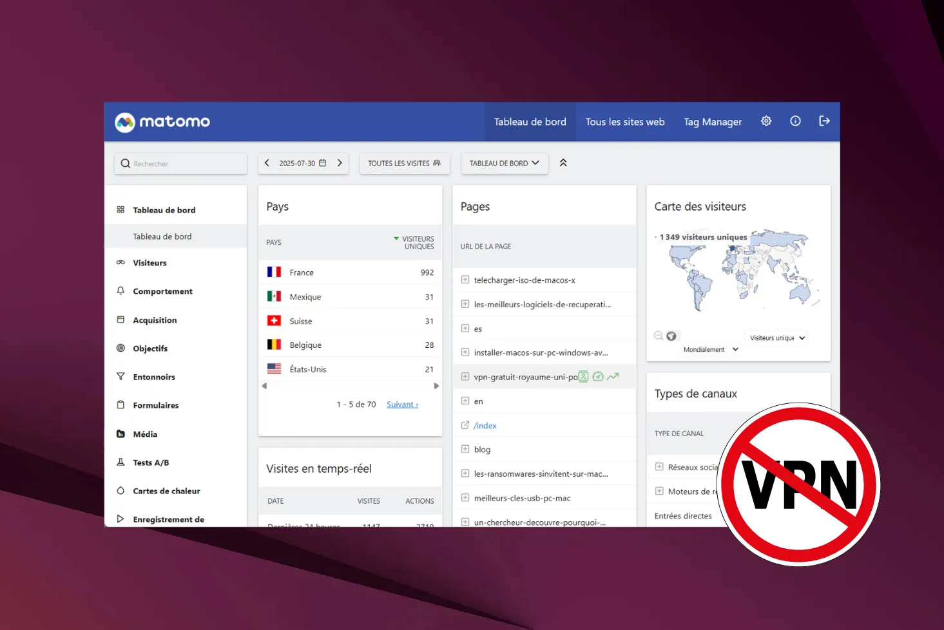Click Comportement bell sidebar icon
Viewport: 944px width, 630px height.
click(x=120, y=291)
